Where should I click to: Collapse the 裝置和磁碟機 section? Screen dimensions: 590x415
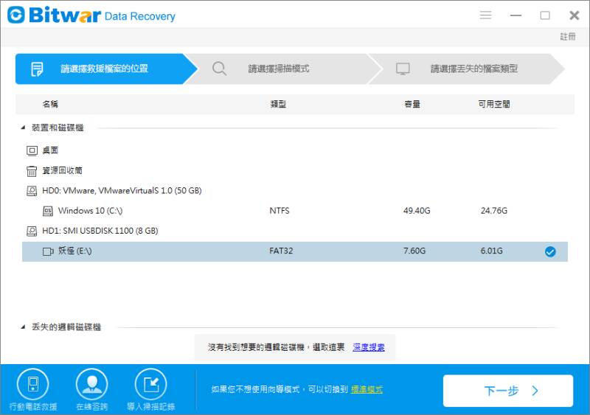[x=23, y=128]
